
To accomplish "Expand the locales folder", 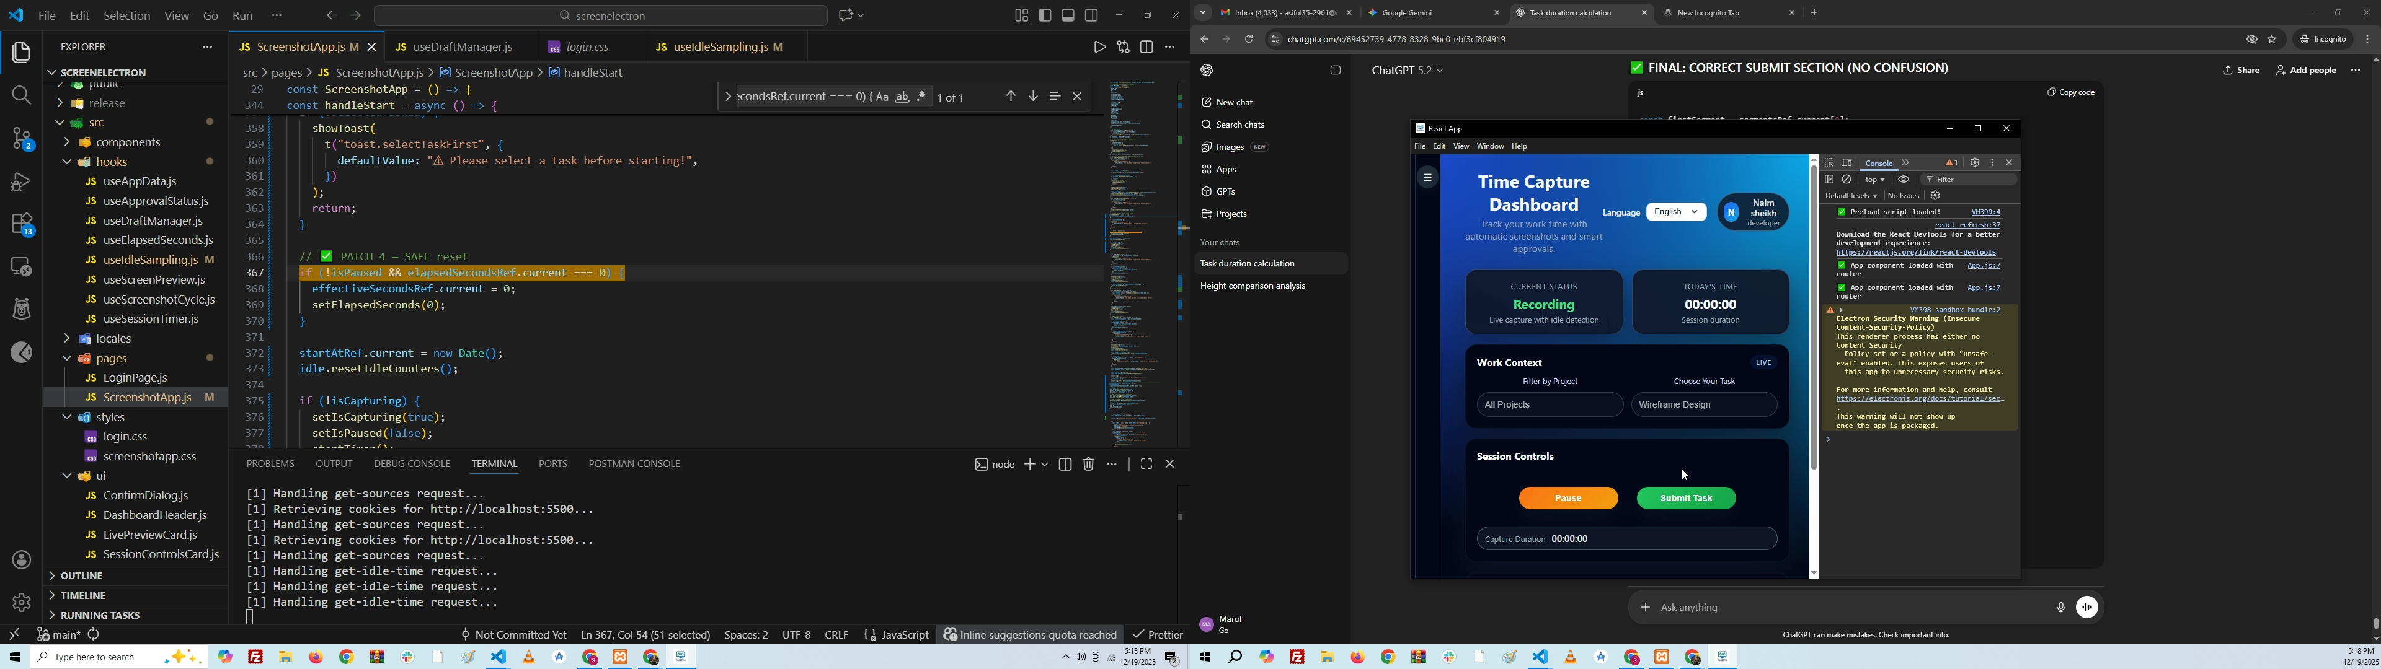I will [x=115, y=339].
